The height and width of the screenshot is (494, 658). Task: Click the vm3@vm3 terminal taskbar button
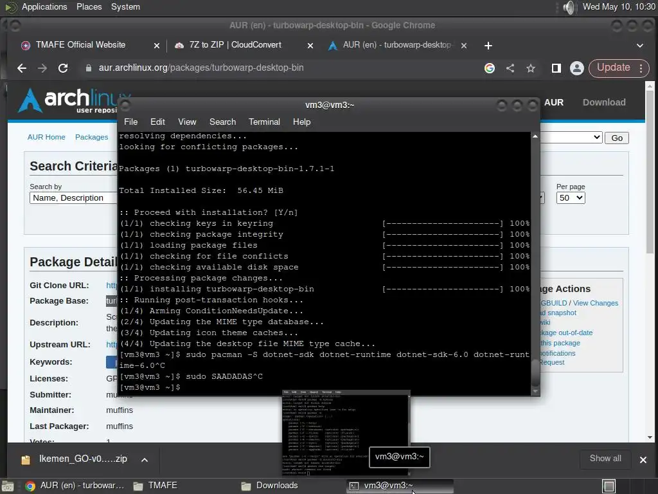point(400,486)
